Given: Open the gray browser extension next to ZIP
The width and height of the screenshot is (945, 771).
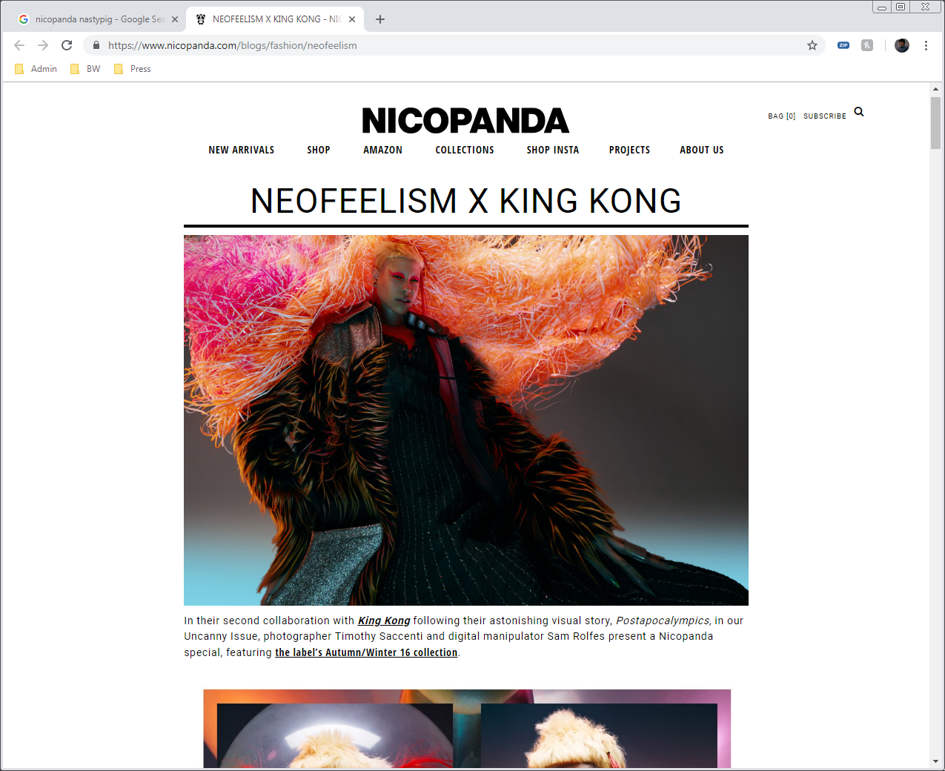Looking at the screenshot, I should point(866,45).
